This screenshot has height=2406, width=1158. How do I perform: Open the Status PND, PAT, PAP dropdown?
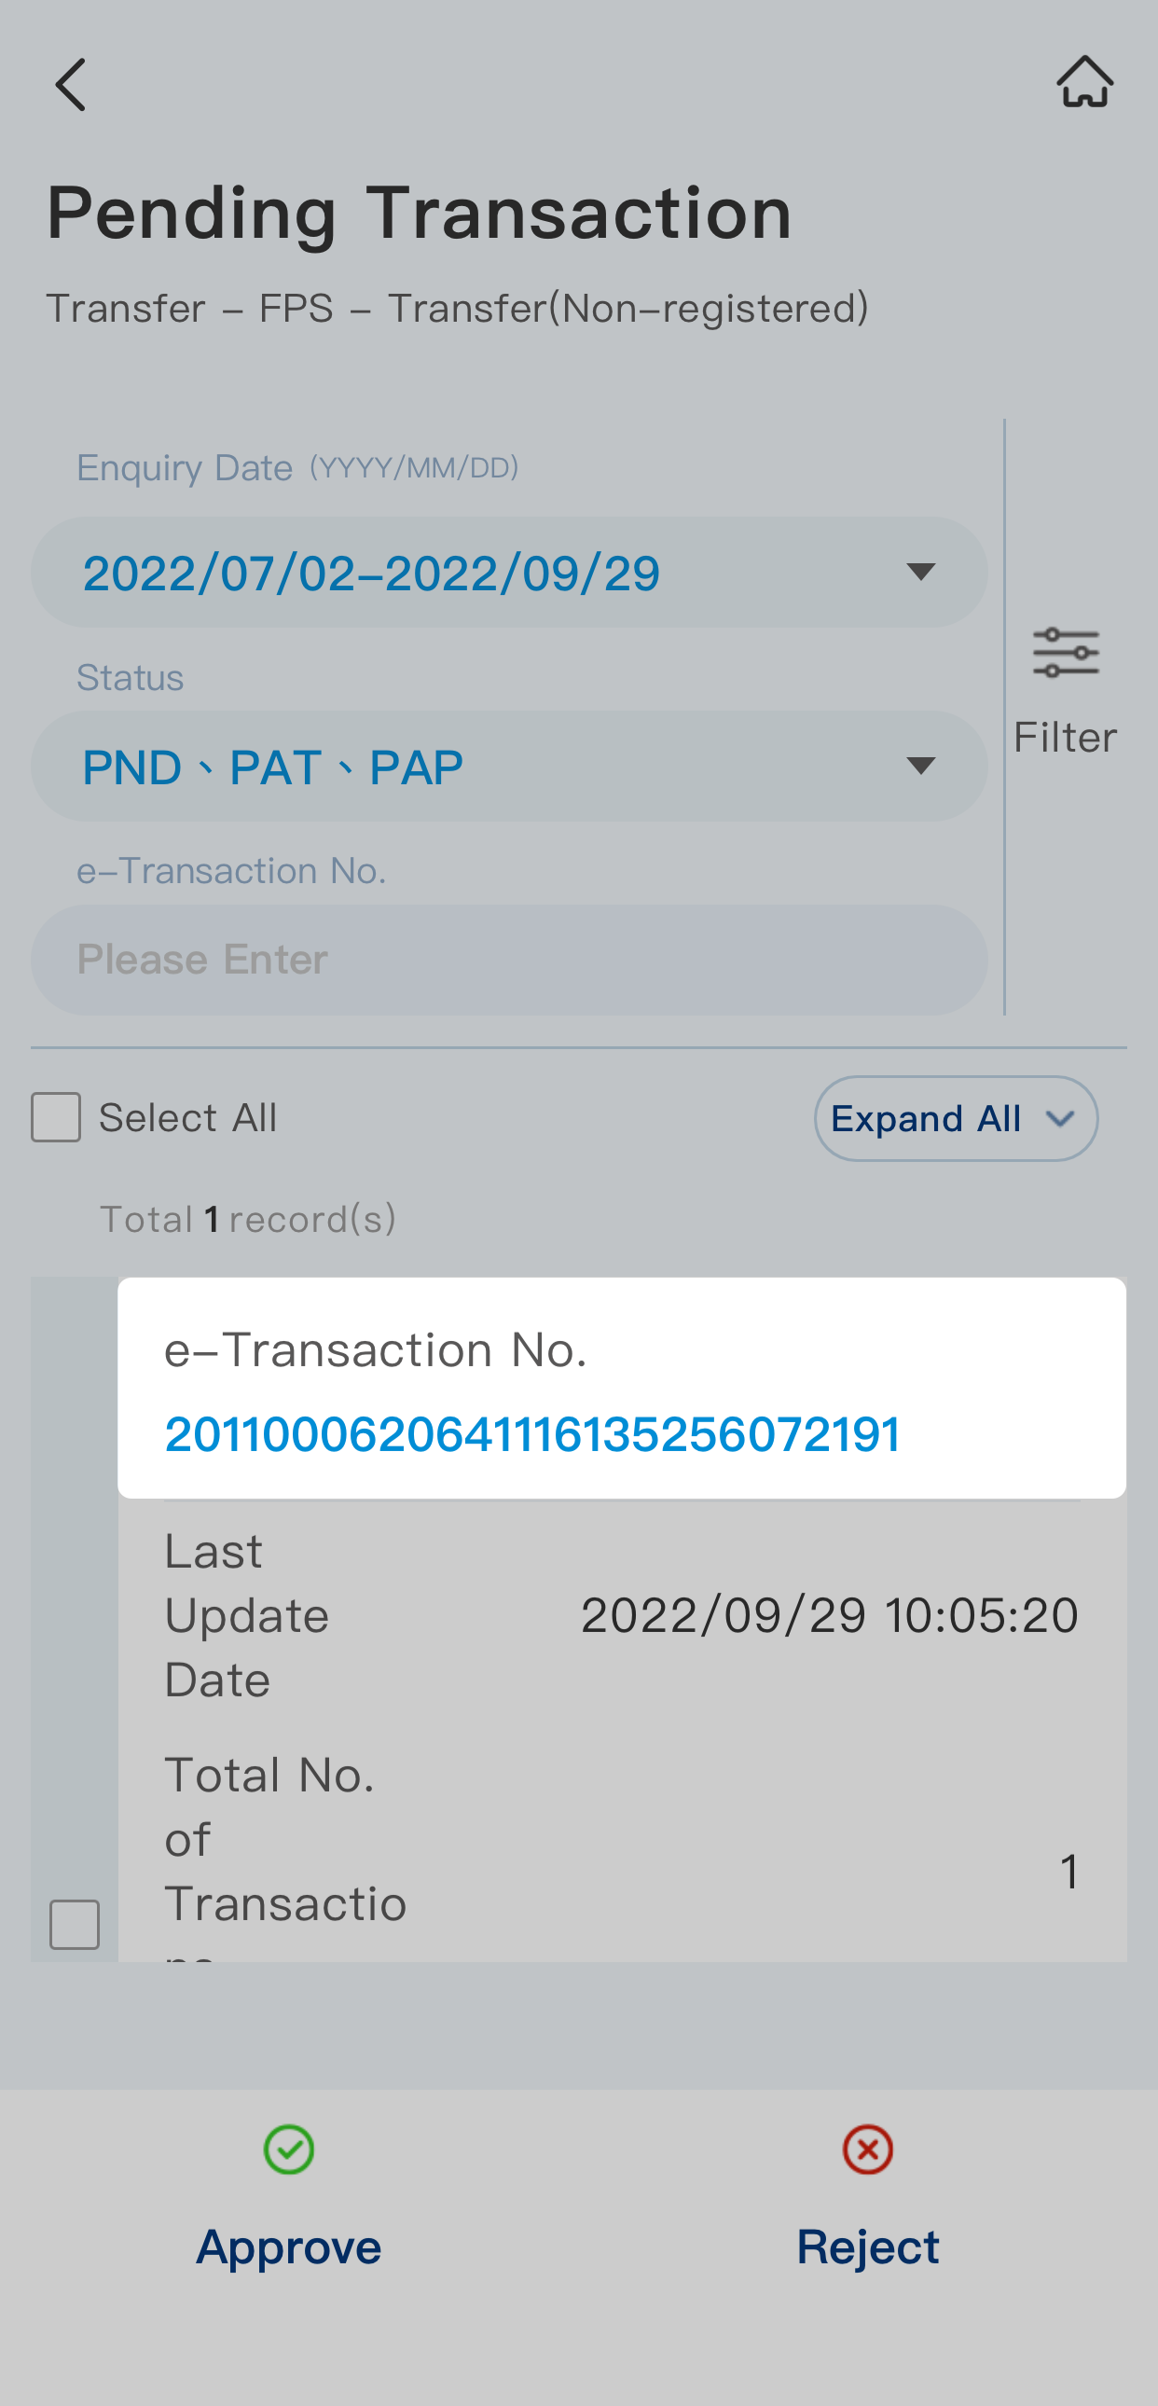[509, 767]
